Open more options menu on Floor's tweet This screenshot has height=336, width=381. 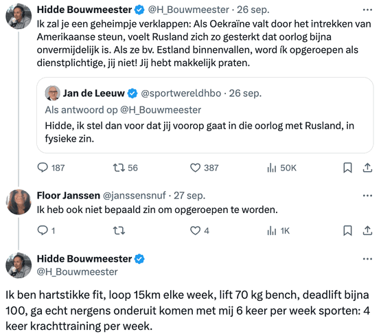(x=367, y=196)
